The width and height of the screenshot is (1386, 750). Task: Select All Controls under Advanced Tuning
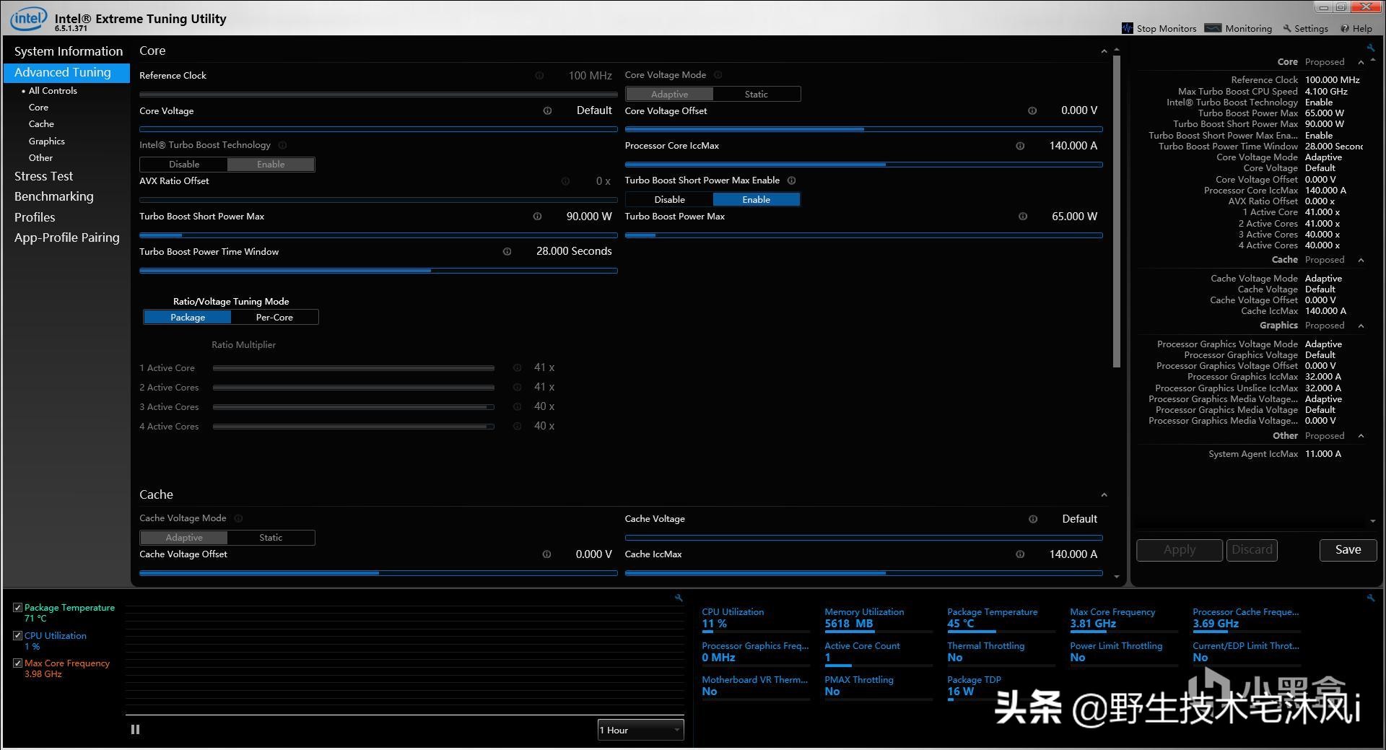coord(53,91)
